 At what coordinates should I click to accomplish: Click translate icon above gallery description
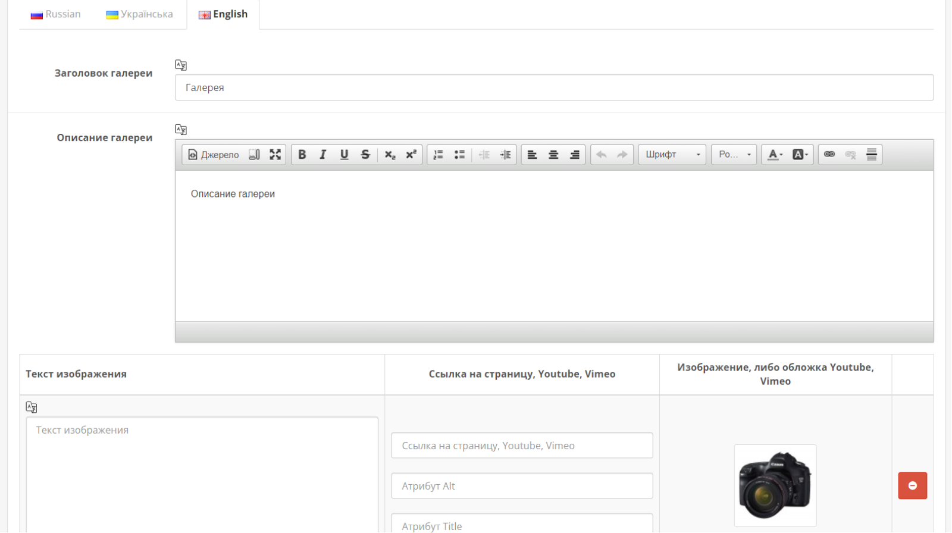(181, 129)
